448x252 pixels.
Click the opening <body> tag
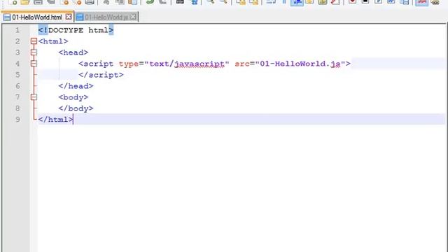73,97
